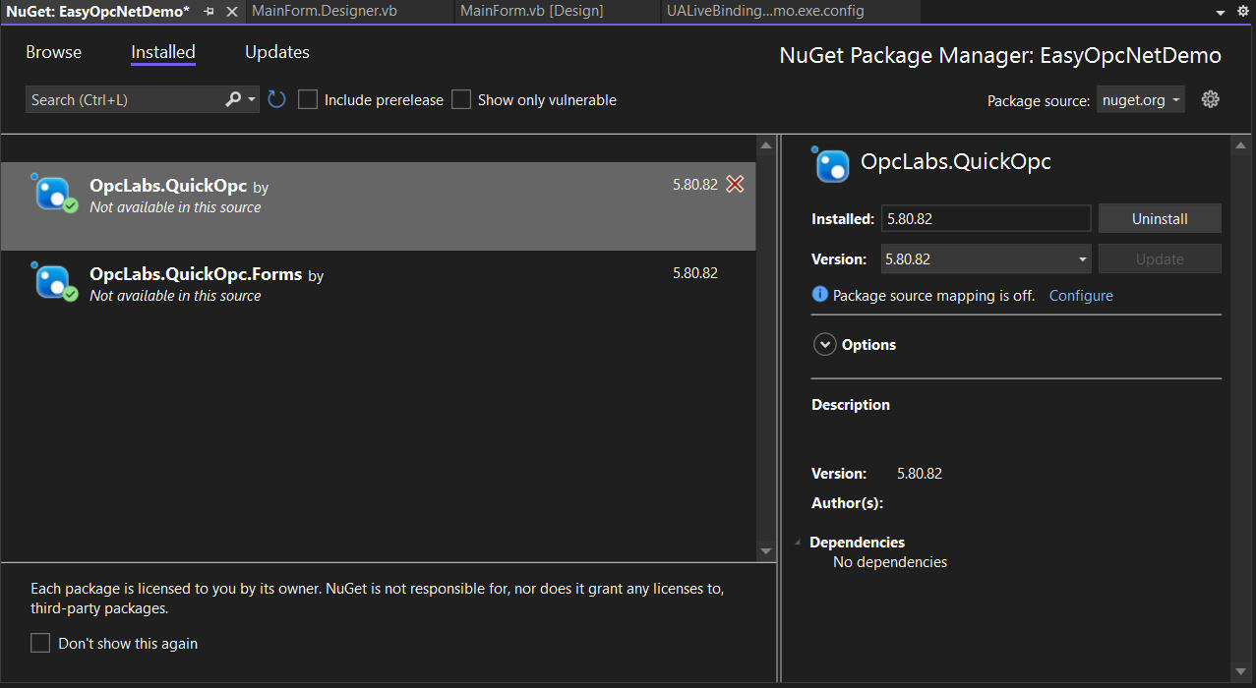Open search options dropdown arrow
This screenshot has height=688, width=1256.
coord(252,99)
